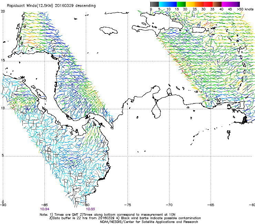Click the orange 25-30 knots color swatch
The width and height of the screenshot is (255, 224).
point(199,4)
